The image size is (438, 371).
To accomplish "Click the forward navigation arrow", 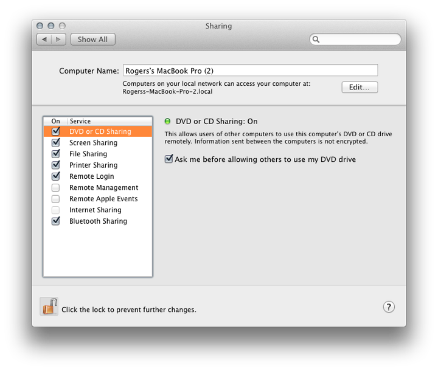I will [x=58, y=40].
